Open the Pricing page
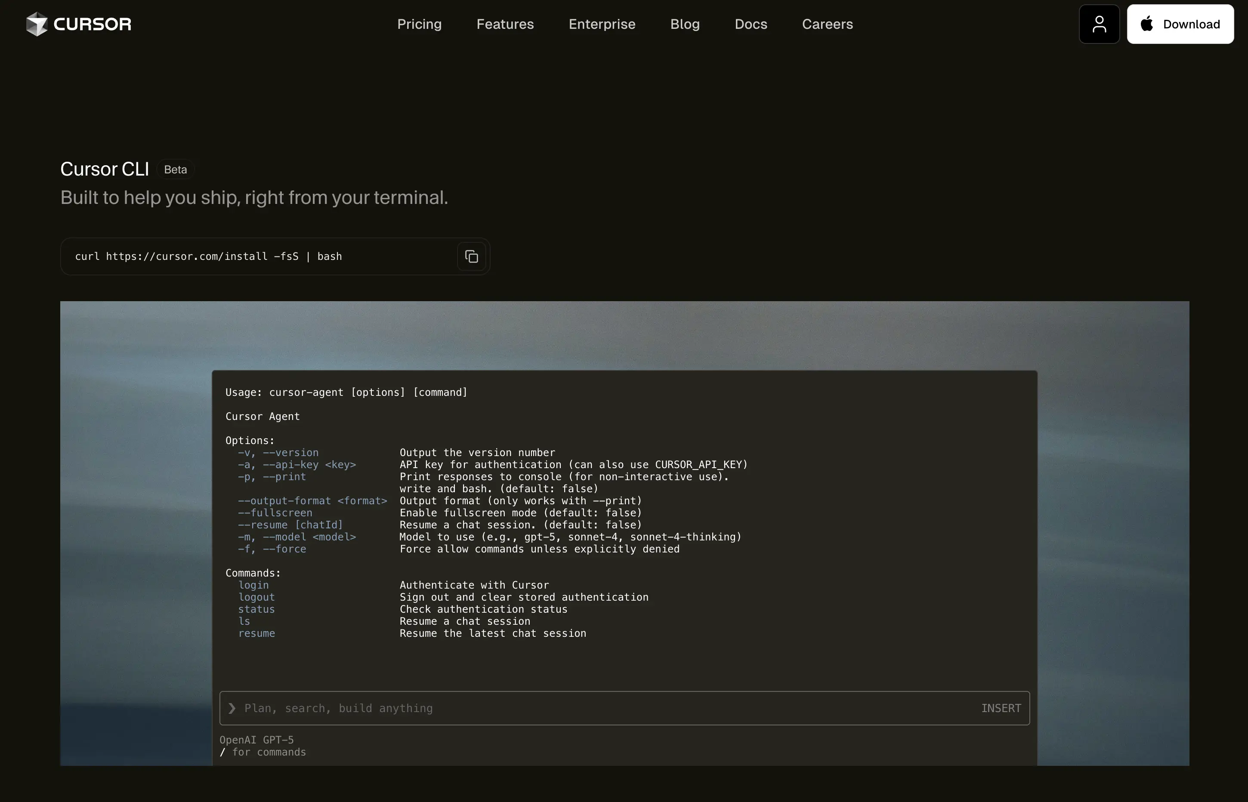This screenshot has height=802, width=1248. pos(419,24)
